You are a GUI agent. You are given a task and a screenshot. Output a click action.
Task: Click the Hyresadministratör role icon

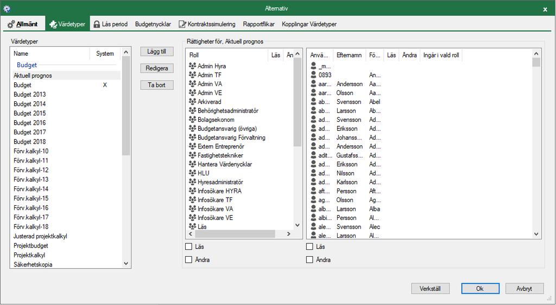(193, 182)
